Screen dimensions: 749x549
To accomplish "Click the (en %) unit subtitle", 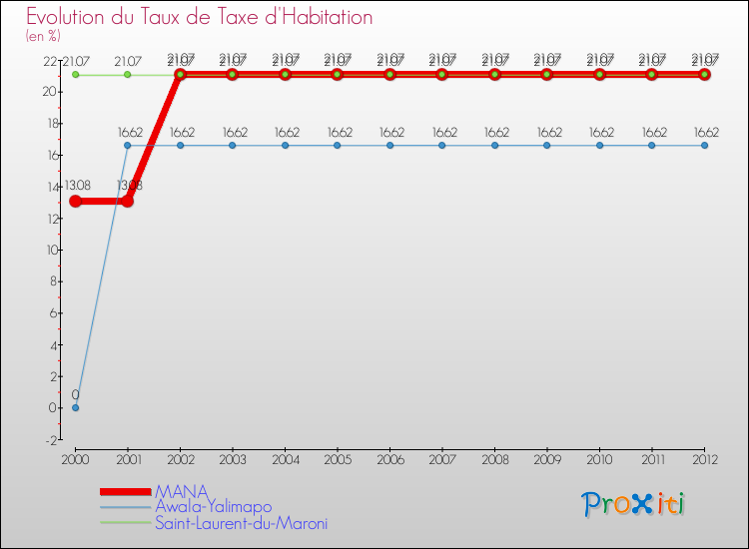I will coord(43,36).
